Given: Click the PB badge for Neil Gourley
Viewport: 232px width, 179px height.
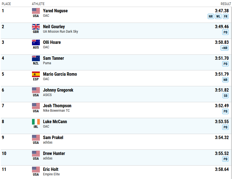Looking at the screenshot, I should [225, 32].
